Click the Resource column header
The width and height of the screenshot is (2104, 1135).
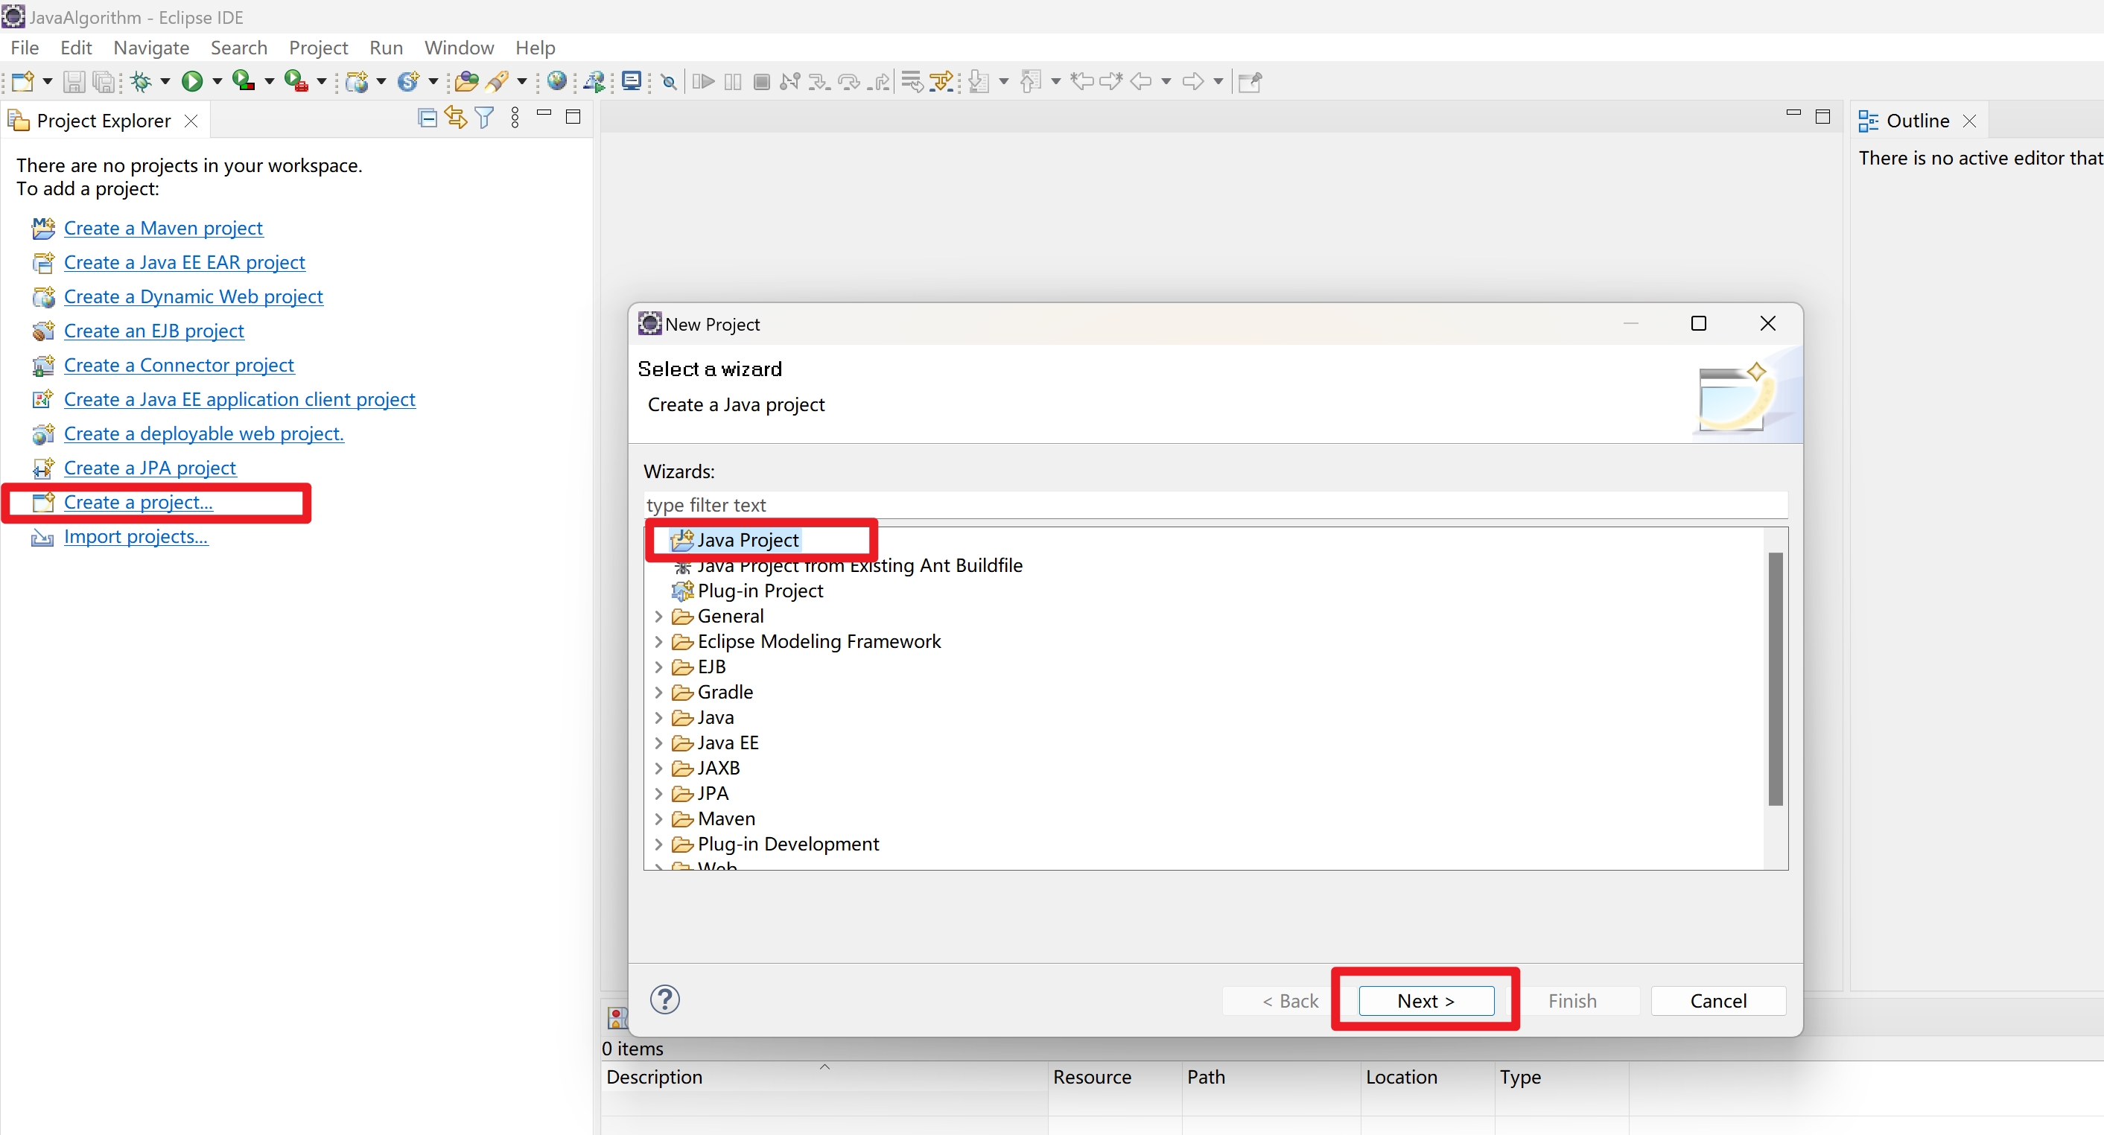[x=1114, y=1077]
